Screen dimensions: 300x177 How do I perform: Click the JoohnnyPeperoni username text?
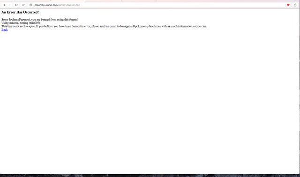20,20
